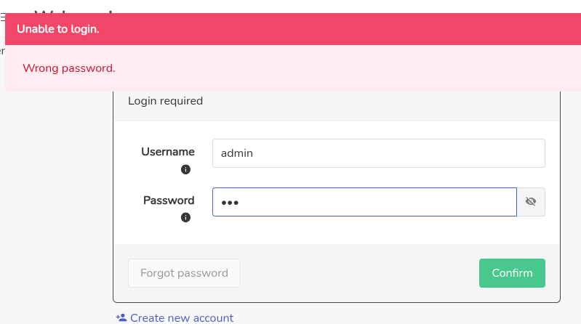Image resolution: width=581 pixels, height=324 pixels.
Task: Click the pink alert body area
Action: tap(293, 68)
